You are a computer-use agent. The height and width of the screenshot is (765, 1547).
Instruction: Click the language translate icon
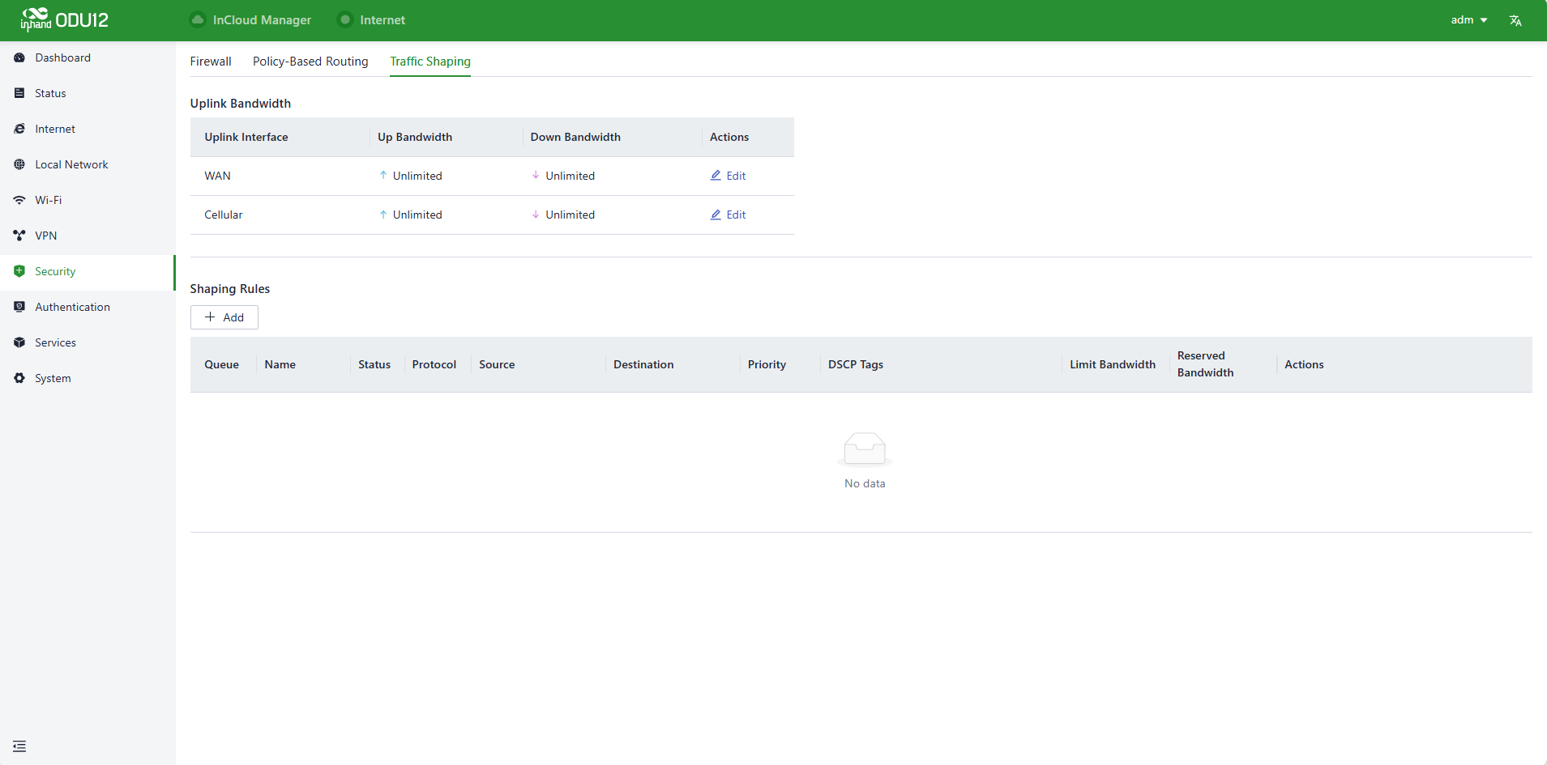point(1515,20)
